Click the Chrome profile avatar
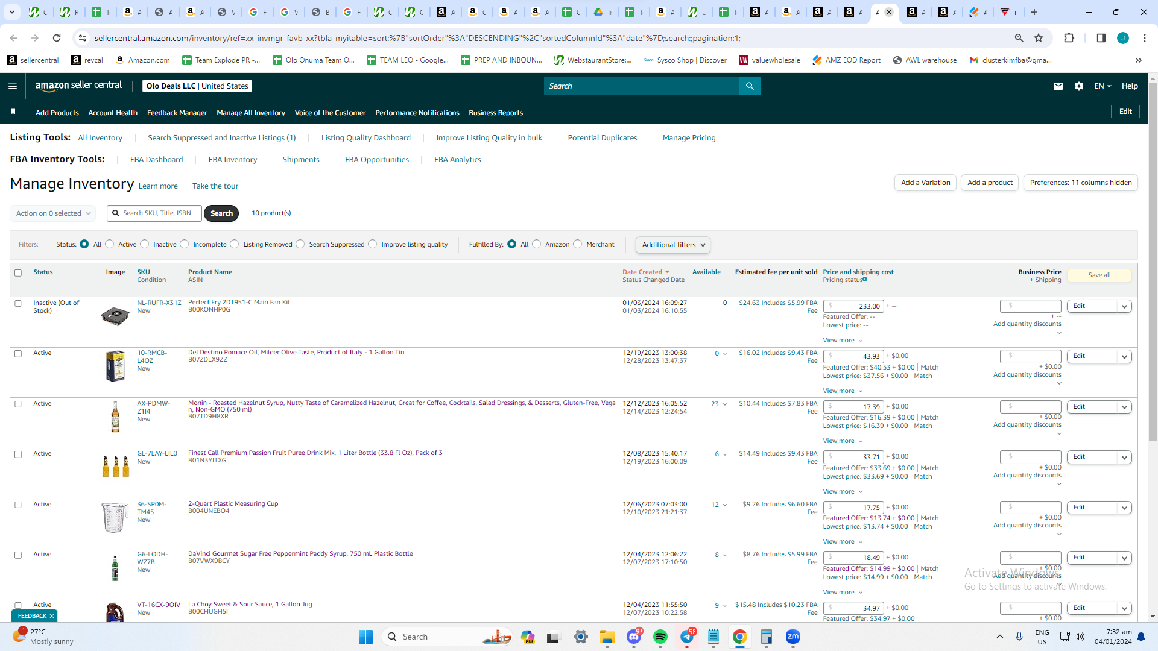The height and width of the screenshot is (651, 1158). point(1123,38)
